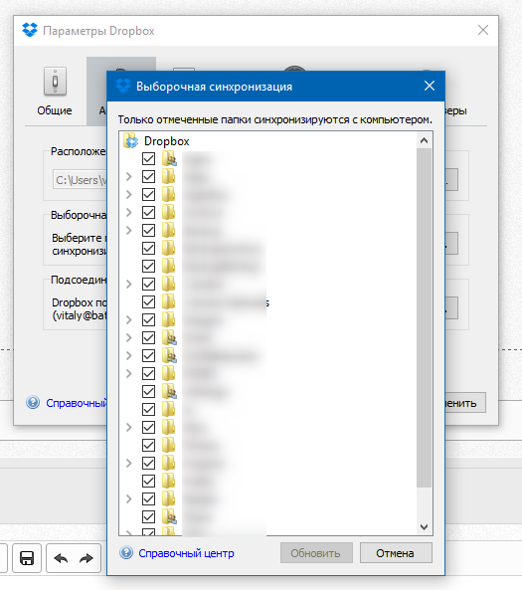522x590 pixels.
Task: Click the Общие light-switch icon
Action: pyautogui.click(x=55, y=81)
